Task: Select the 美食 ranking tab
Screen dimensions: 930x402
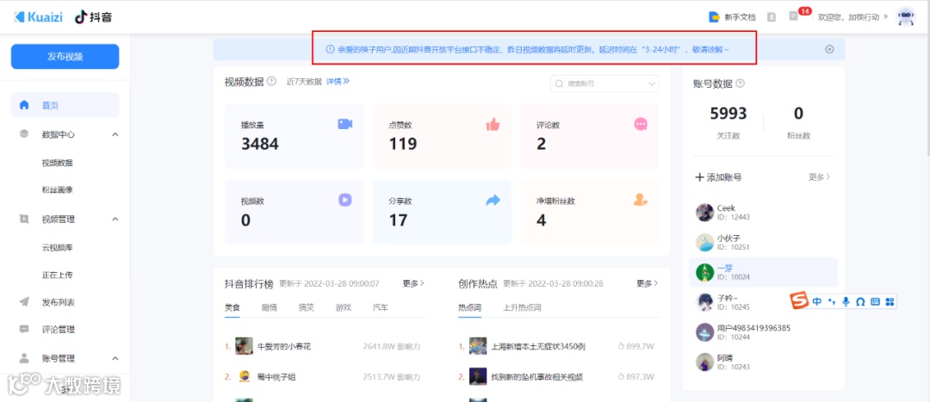Action: click(232, 307)
